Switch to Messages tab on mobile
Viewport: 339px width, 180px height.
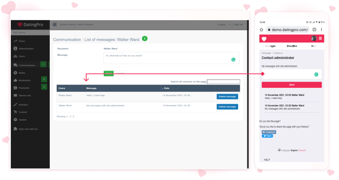point(270,46)
